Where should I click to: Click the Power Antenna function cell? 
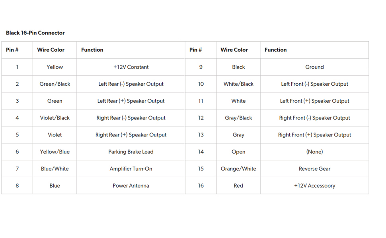click(x=131, y=186)
